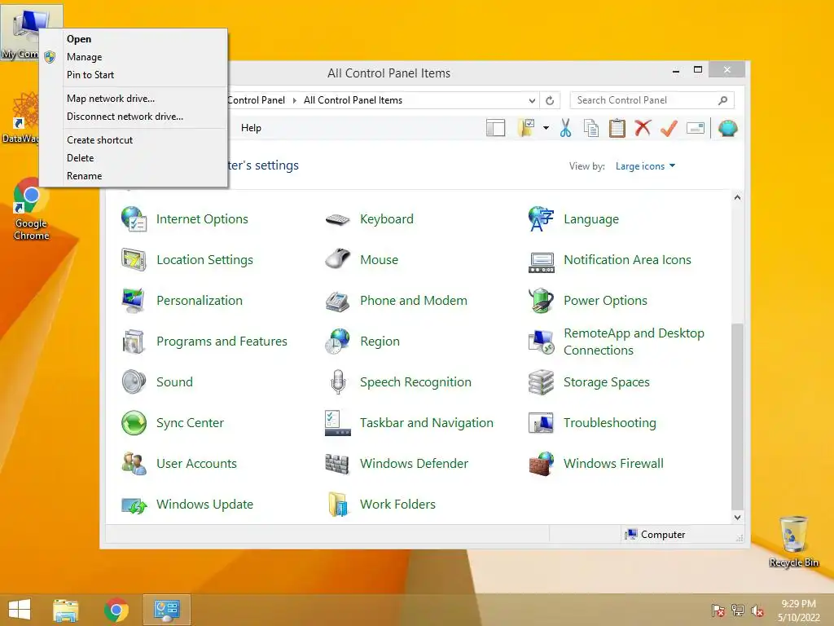
Task: Click the Sound link text
Action: (x=174, y=382)
